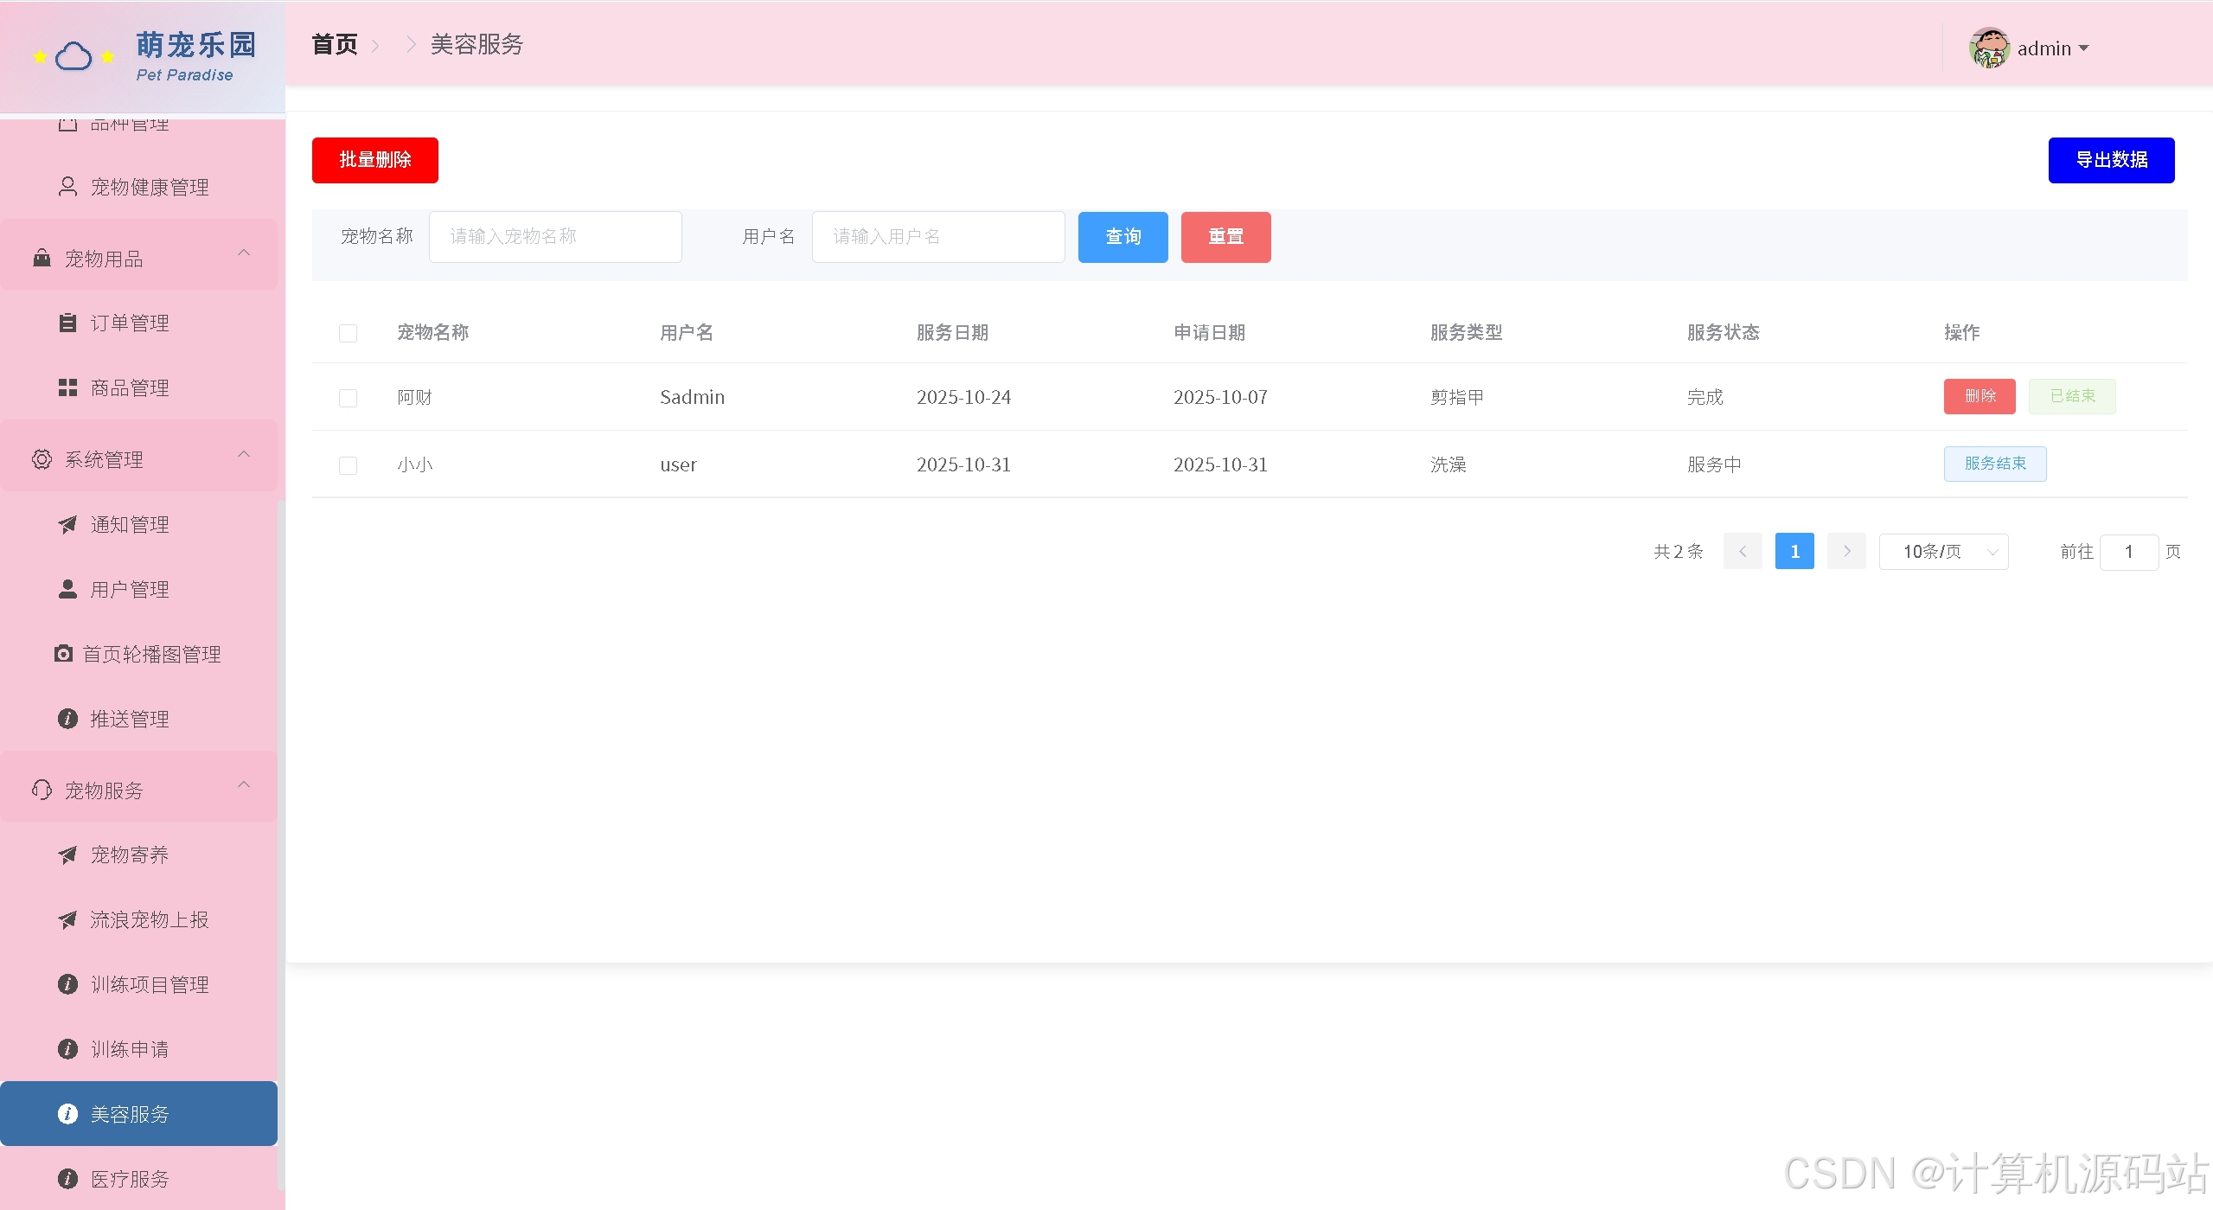
Task: Click the grid icon beside 商品管理
Action: click(67, 387)
